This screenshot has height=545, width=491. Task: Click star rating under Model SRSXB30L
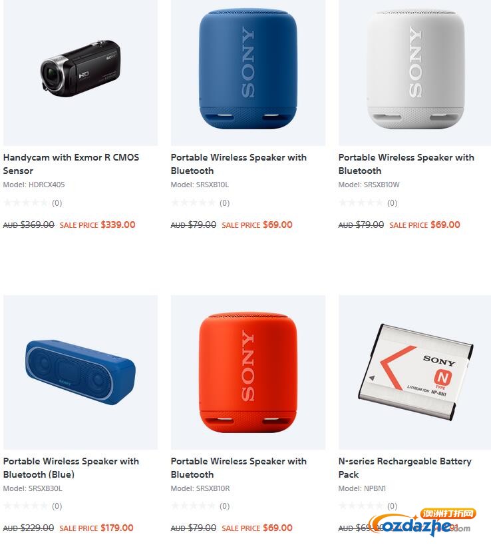pos(25,506)
